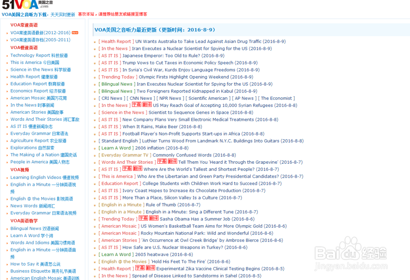Click the 51VOA site logo

27,5
